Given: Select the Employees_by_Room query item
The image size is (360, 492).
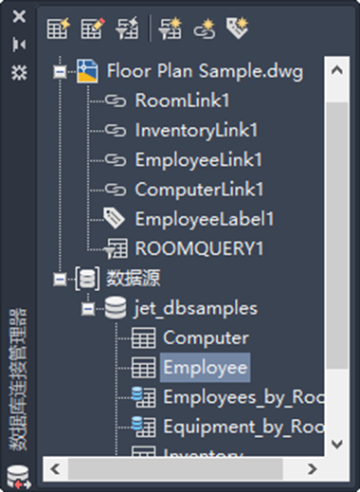Looking at the screenshot, I should (x=243, y=397).
